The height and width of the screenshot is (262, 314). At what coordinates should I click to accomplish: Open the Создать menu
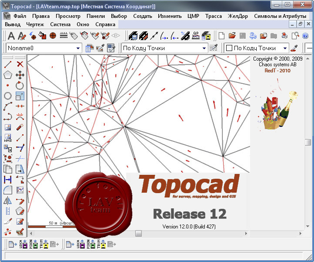click(143, 16)
